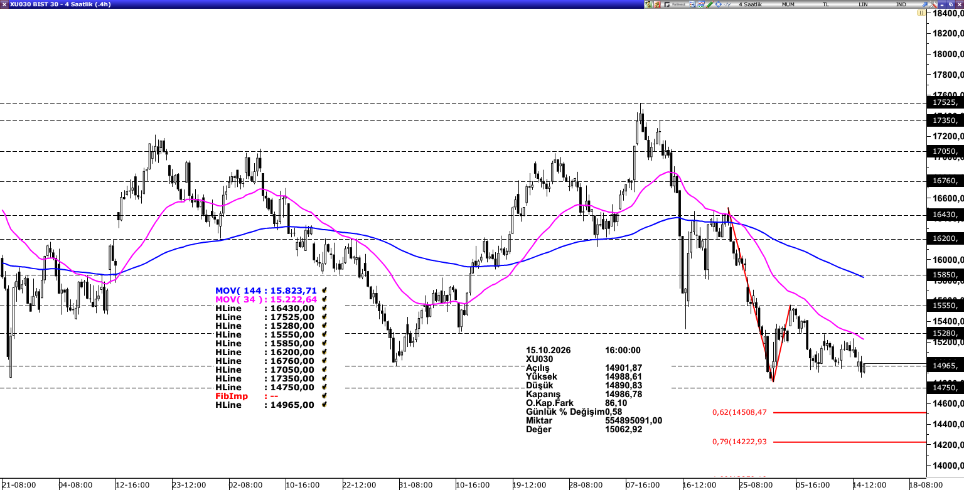This screenshot has width=964, height=490.
Task: Open the LIN scale selector
Action: 863,4
